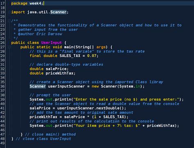Click the 'final' keyword on line 29

coord(35,56)
